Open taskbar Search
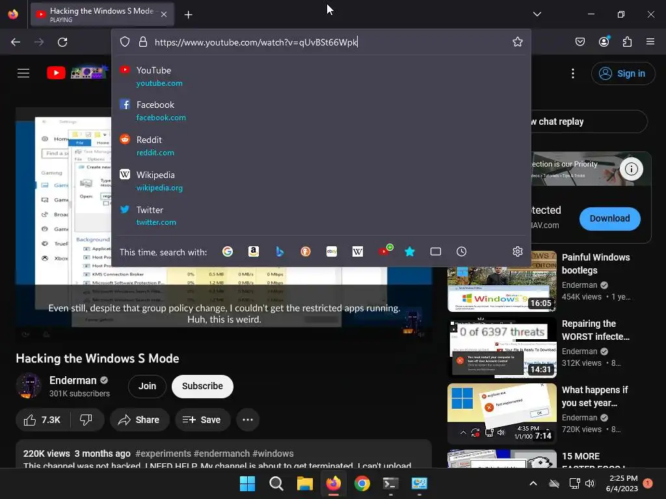 click(x=276, y=483)
